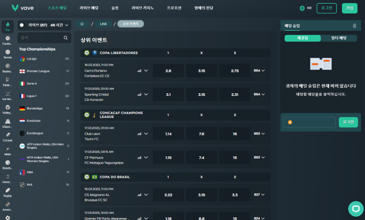Select the Basketball sport icon
The width and height of the screenshot is (365, 220).
[7, 68]
